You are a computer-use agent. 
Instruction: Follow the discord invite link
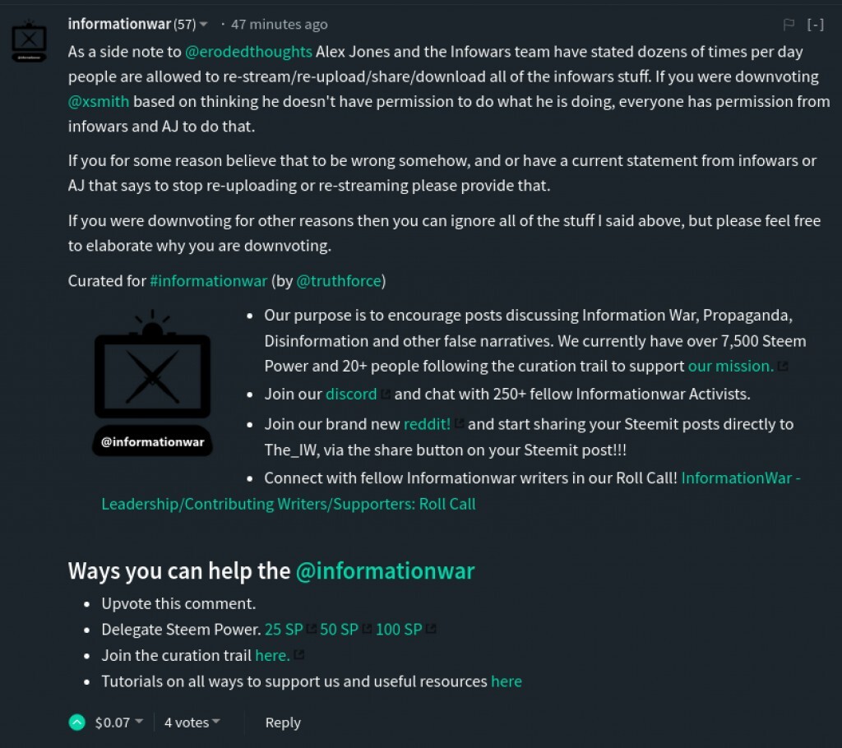pyautogui.click(x=351, y=394)
